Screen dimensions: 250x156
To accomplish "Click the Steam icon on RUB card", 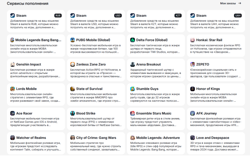I will (12, 15).
